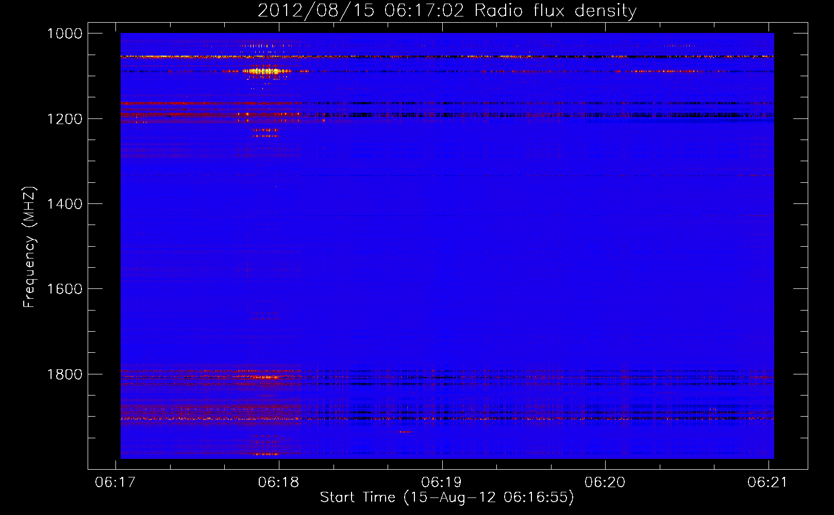
Task: Click the 06:18 time tick label
Action: click(279, 482)
